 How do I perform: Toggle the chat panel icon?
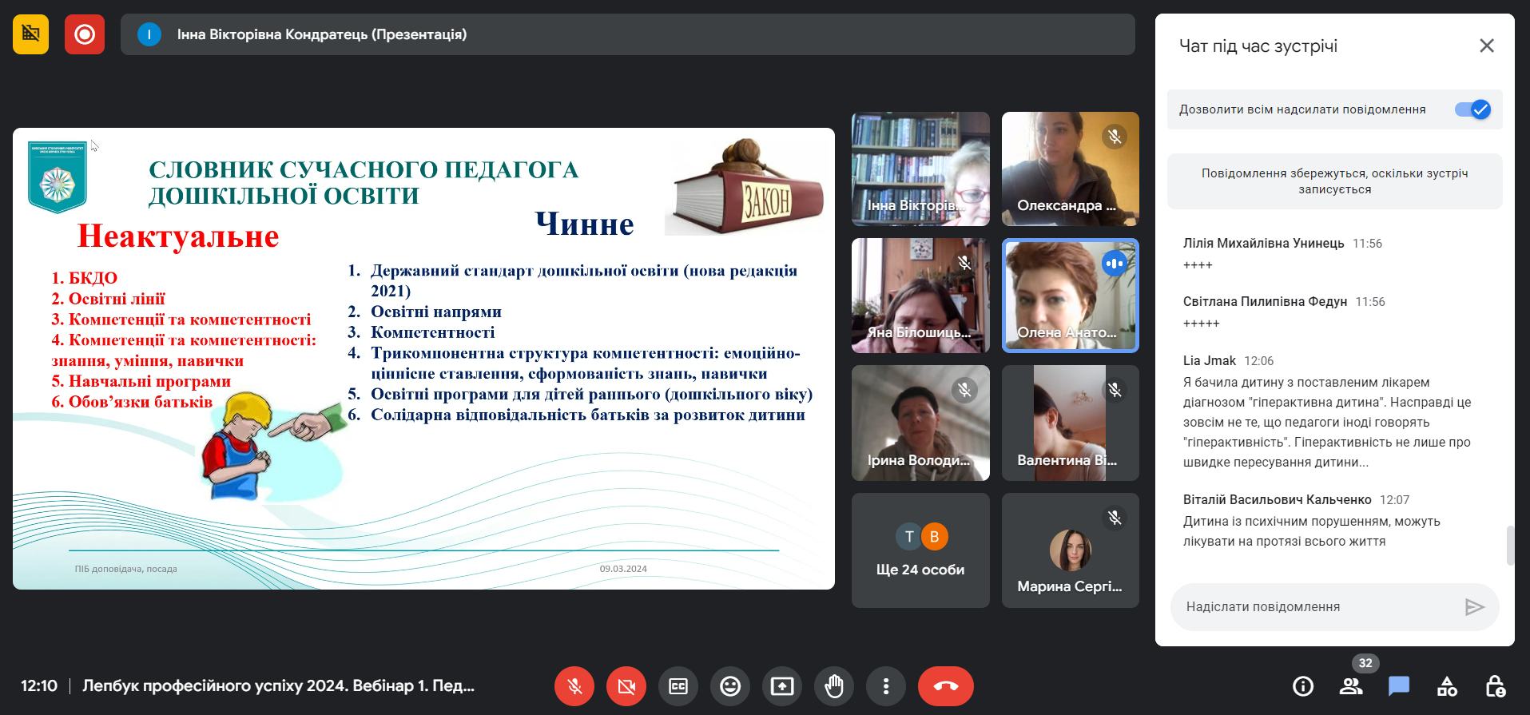1399,686
